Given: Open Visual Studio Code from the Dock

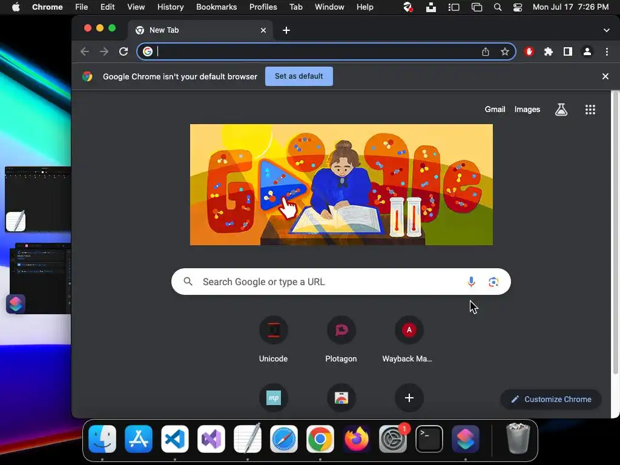Looking at the screenshot, I should 175,439.
